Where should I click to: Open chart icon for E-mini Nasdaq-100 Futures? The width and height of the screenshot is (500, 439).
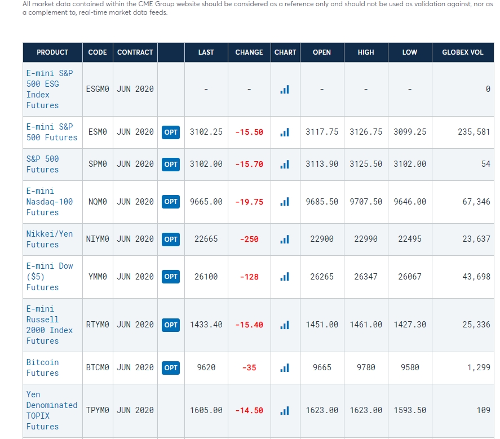click(x=285, y=202)
